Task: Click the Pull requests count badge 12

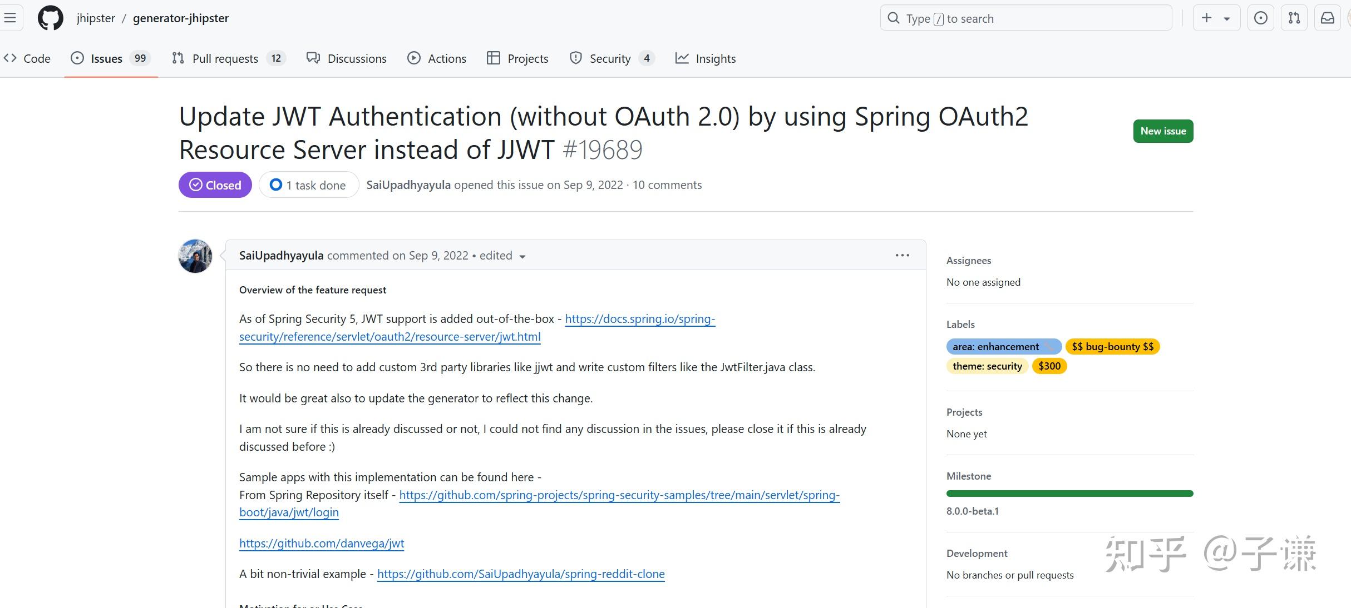Action: pos(276,58)
